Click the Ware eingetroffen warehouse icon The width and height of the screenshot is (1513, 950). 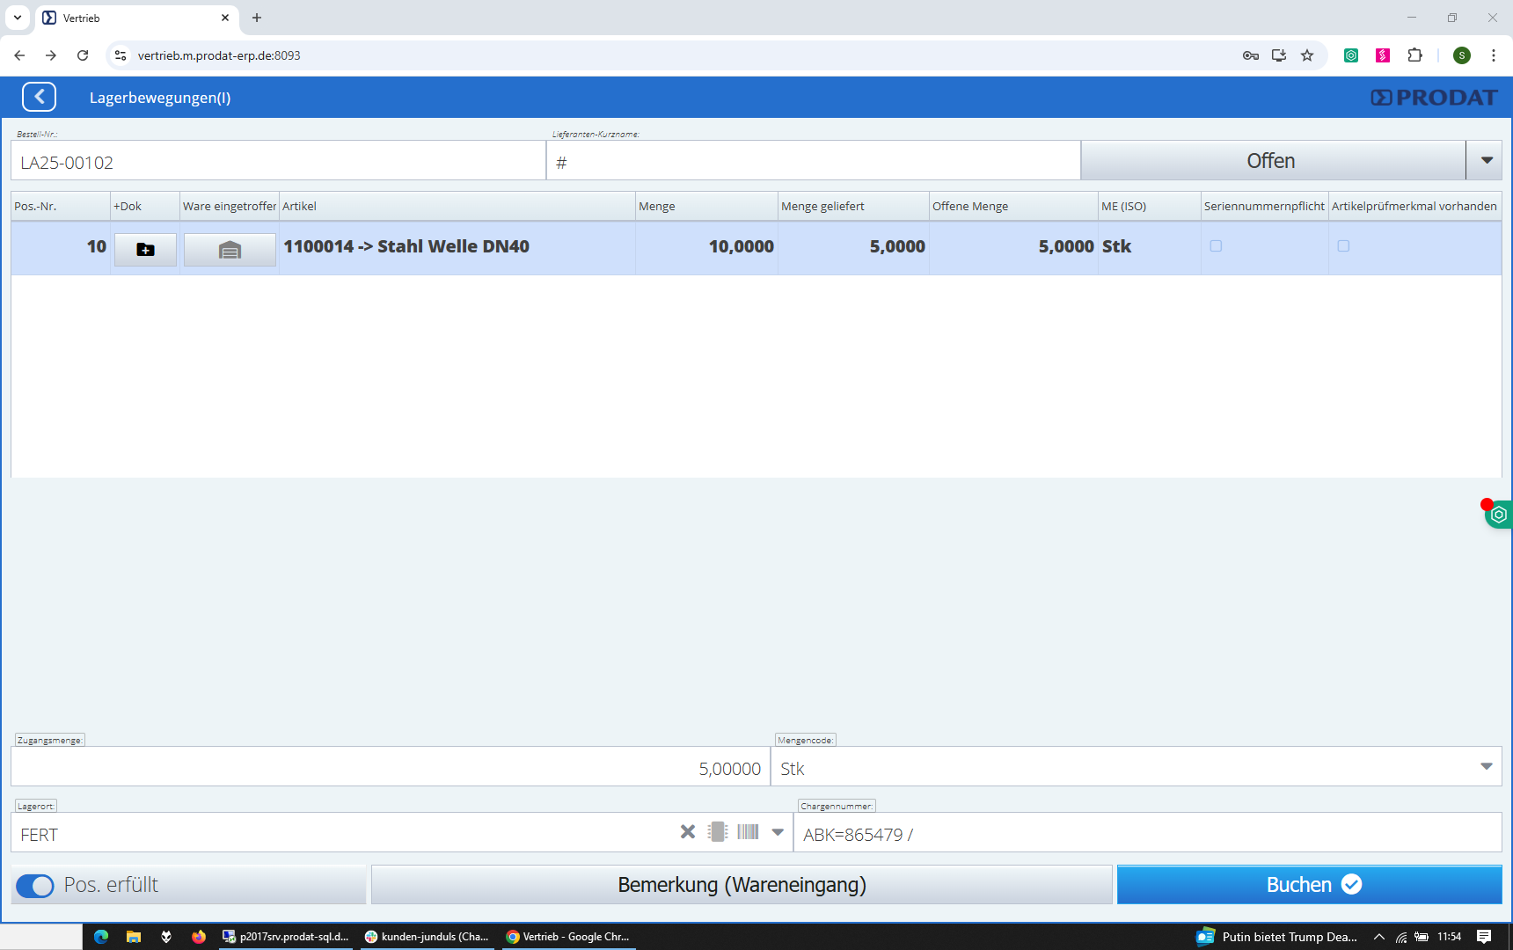pos(230,250)
